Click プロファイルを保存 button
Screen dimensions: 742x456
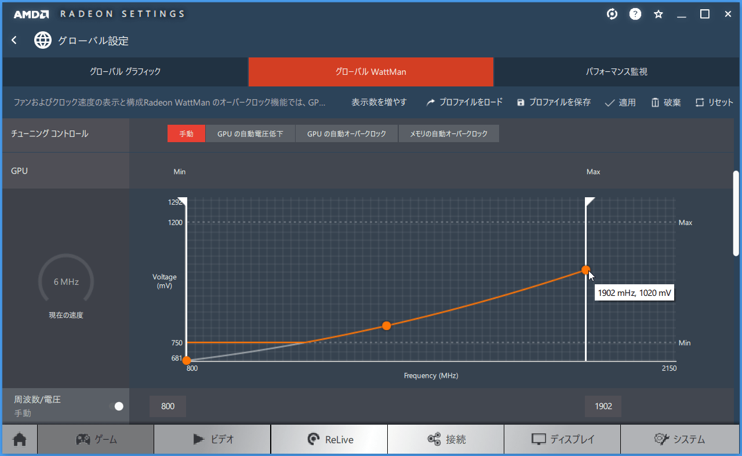554,102
